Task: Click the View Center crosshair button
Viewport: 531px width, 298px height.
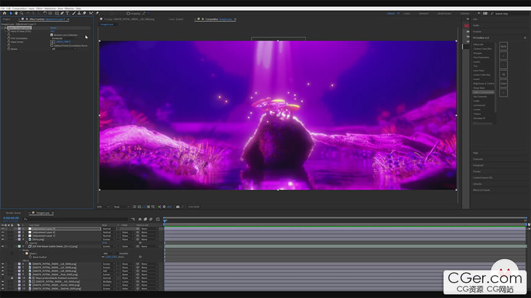Action: [52, 42]
